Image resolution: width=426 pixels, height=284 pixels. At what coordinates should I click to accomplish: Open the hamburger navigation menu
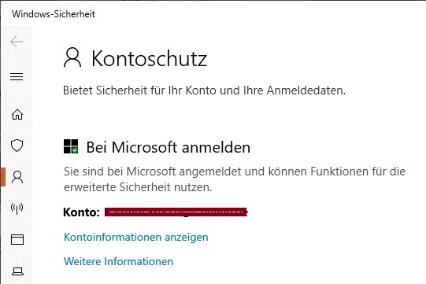[x=17, y=76]
